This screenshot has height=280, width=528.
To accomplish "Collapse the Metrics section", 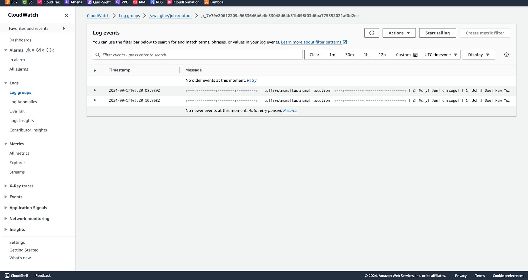I will tap(6, 144).
